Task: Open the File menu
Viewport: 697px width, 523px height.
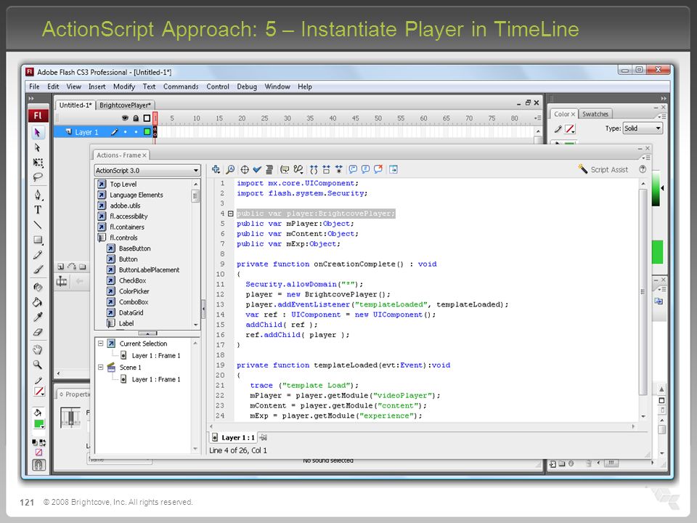Action: coord(34,86)
